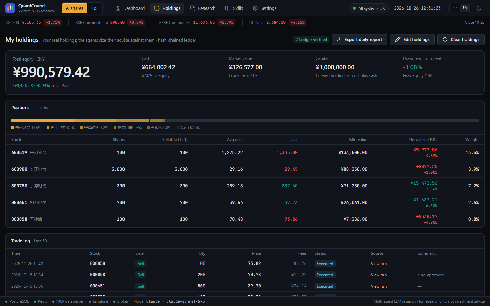Open View run for 18:34 trade
This screenshot has height=306, width=490.
coord(379,275)
